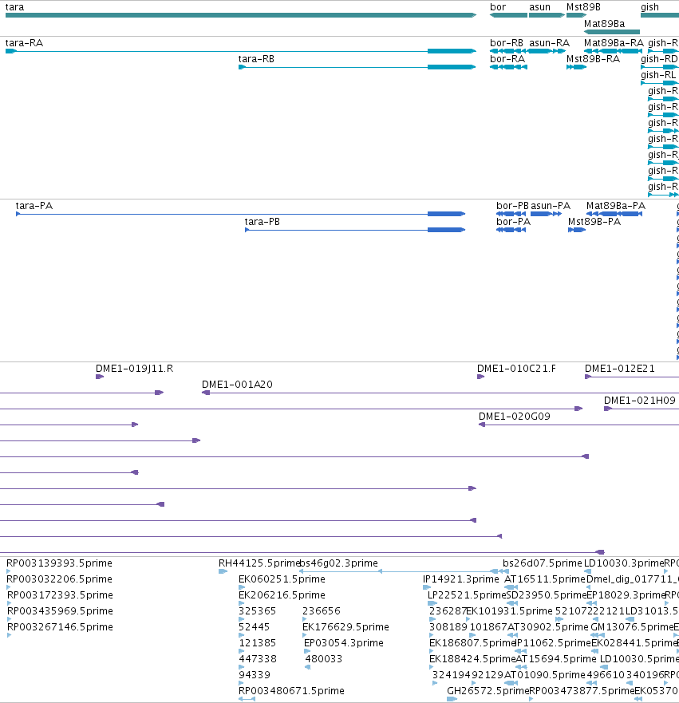Open the Mst89B-RA transcript
This screenshot has height=703, width=679.
[x=576, y=67]
